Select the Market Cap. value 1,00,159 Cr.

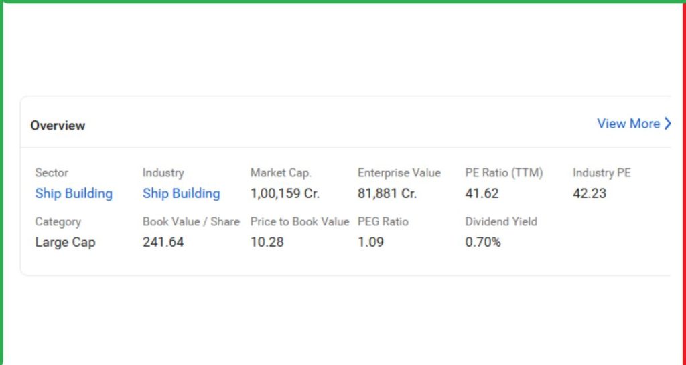pyautogui.click(x=285, y=194)
